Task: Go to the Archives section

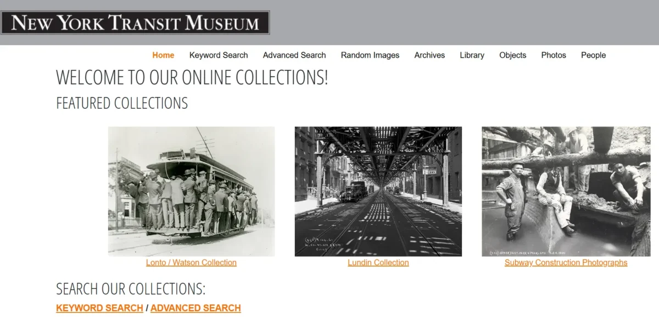Action: [x=429, y=55]
